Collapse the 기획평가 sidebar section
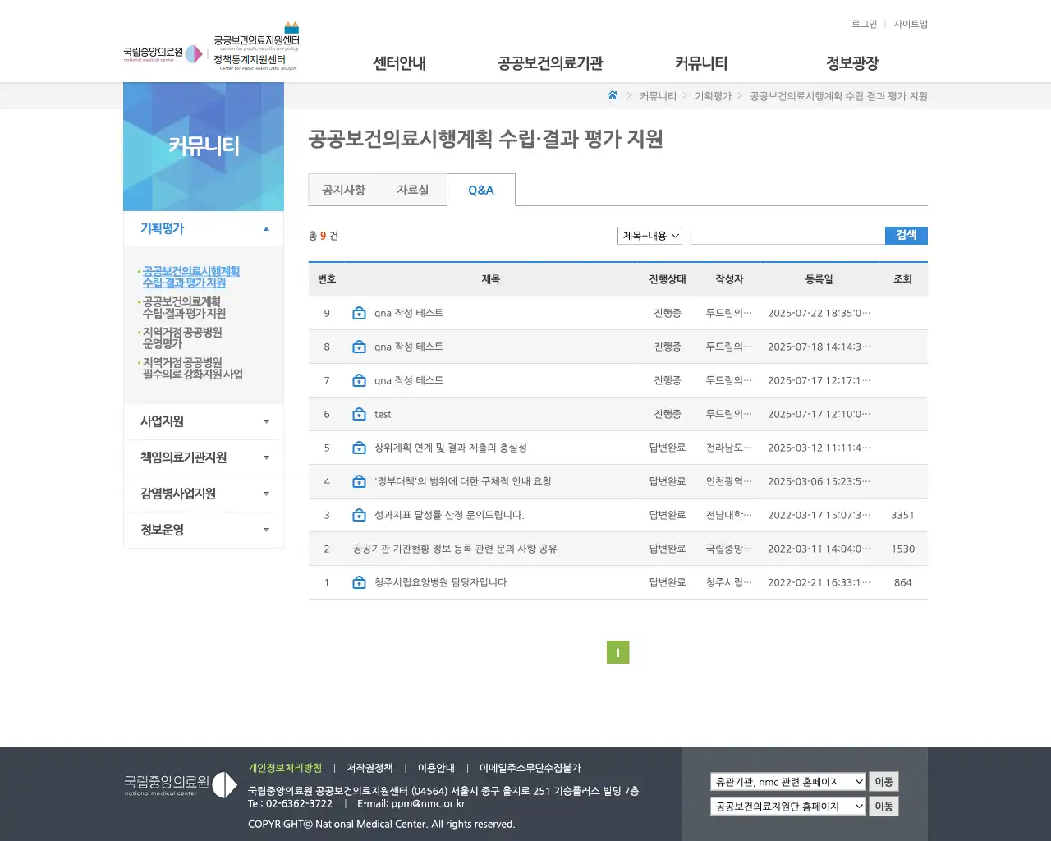 pyautogui.click(x=203, y=228)
